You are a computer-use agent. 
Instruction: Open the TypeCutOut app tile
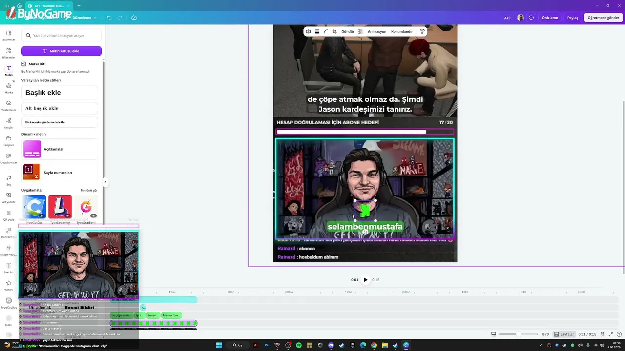point(34,207)
